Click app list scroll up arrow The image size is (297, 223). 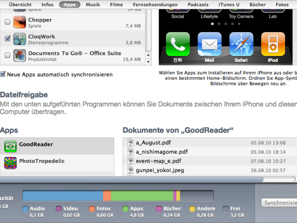pos(148,55)
